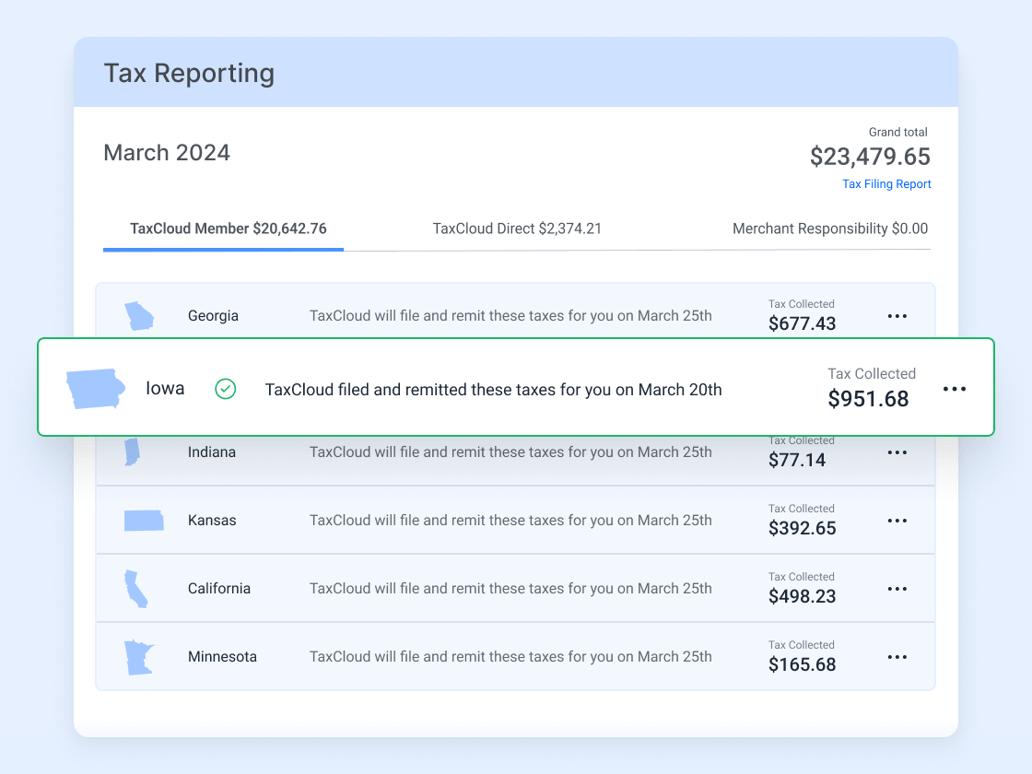Viewport: 1032px width, 774px height.
Task: Click Georgia's file and remit March 25th message
Action: pyautogui.click(x=510, y=316)
